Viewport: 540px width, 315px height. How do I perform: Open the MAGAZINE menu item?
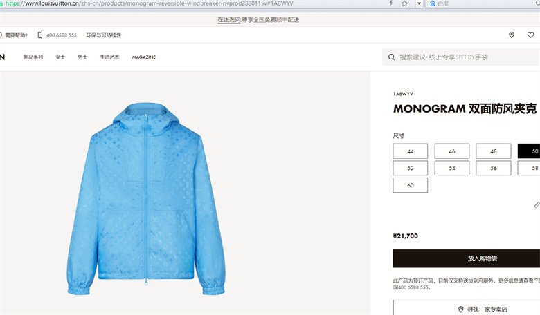[144, 57]
